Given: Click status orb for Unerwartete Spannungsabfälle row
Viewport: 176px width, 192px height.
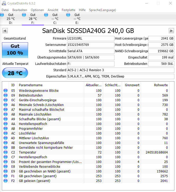Looking at the screenshot, I should click(x=6, y=143).
